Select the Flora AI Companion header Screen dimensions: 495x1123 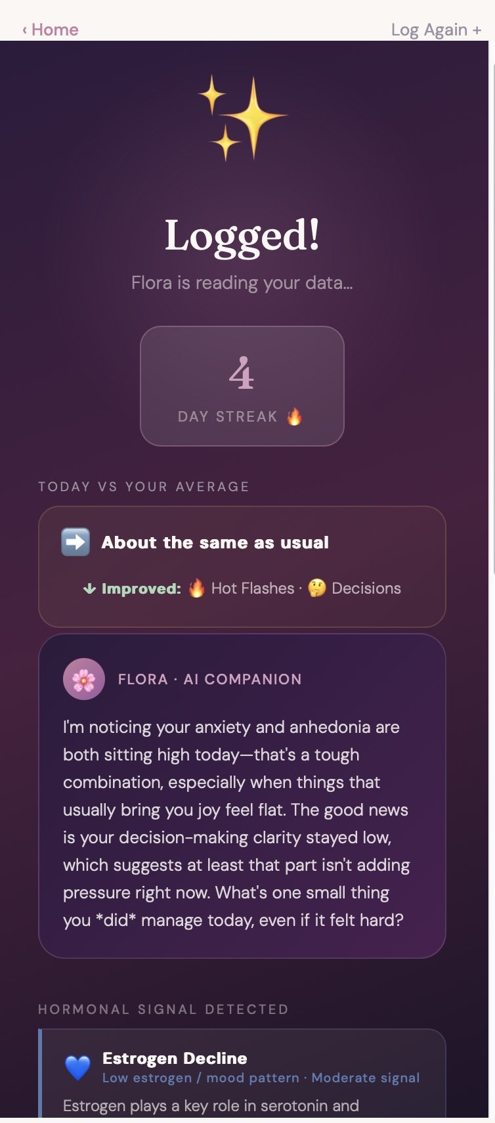pyautogui.click(x=209, y=679)
